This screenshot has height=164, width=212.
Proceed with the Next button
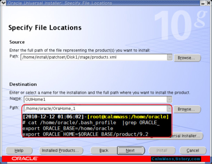130,150
